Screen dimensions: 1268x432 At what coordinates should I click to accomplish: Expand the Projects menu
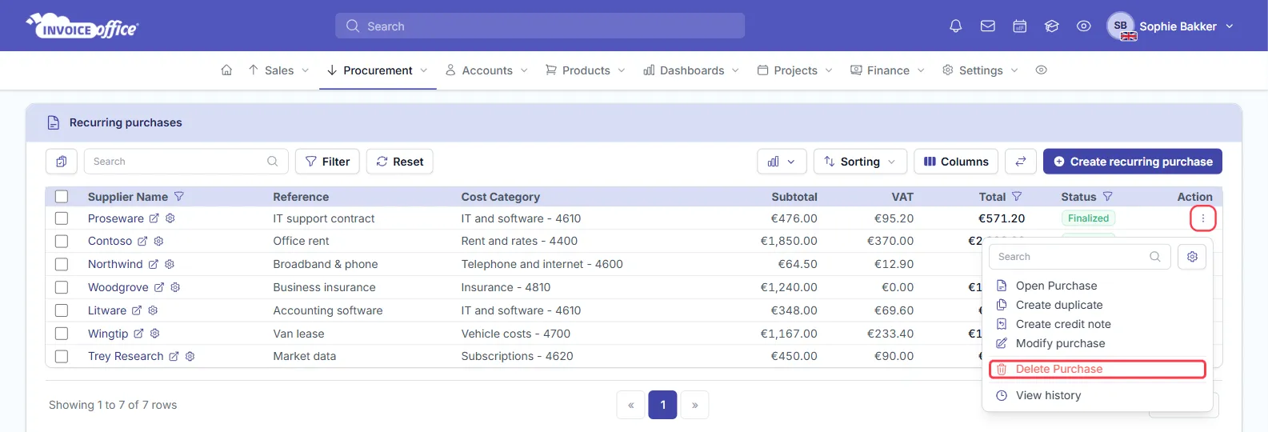pyautogui.click(x=795, y=70)
